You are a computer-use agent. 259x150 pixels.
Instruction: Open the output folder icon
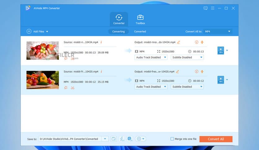coord(114,139)
